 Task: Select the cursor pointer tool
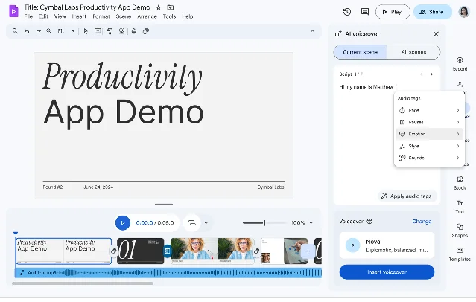[x=86, y=31]
